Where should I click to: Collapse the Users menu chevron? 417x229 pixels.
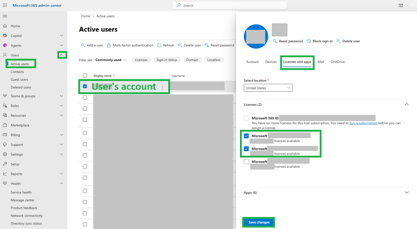tap(61, 55)
